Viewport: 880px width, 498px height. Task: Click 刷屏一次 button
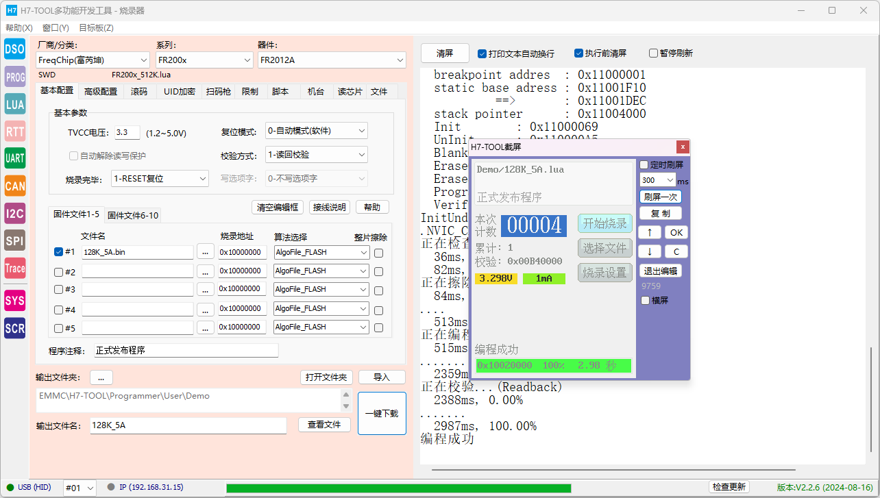click(x=661, y=197)
